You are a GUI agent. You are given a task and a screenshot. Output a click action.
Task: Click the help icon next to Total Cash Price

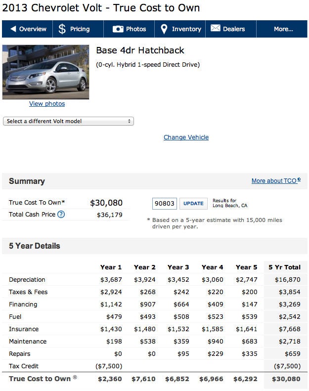tap(61, 214)
